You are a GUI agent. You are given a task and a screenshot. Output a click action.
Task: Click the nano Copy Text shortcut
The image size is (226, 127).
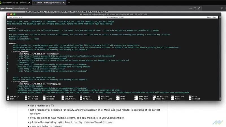(x=142, y=99)
